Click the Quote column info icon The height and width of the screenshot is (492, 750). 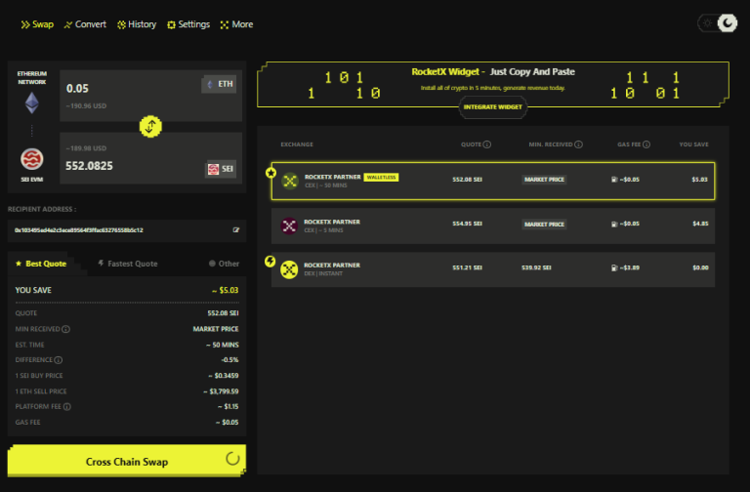tap(487, 144)
